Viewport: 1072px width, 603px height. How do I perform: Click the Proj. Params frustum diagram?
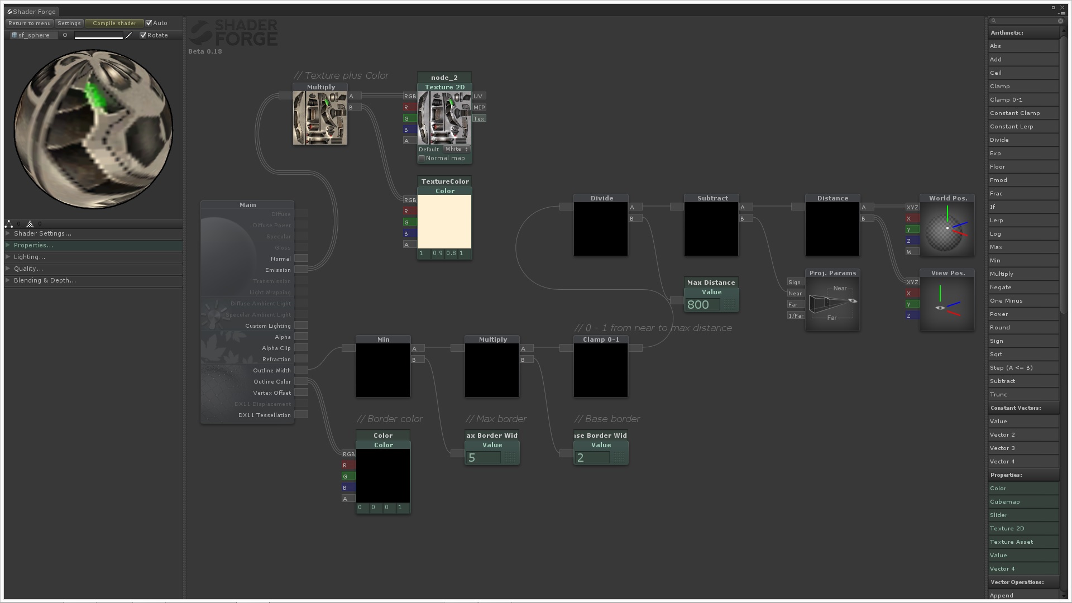[832, 304]
